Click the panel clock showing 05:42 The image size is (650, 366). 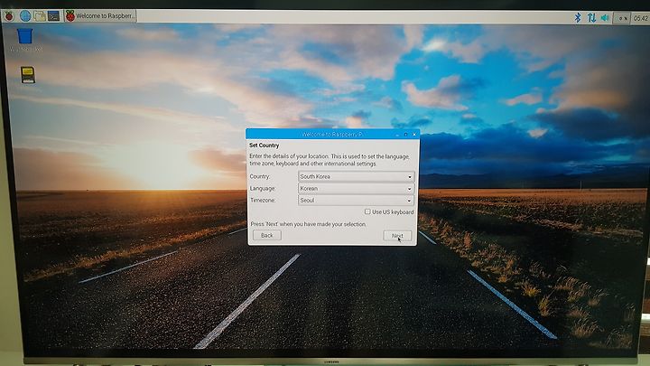click(640, 18)
